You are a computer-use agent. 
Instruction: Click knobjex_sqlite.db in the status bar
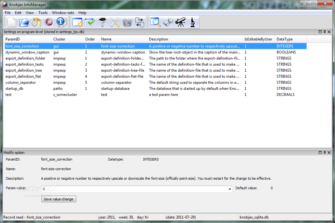click(x=254, y=217)
